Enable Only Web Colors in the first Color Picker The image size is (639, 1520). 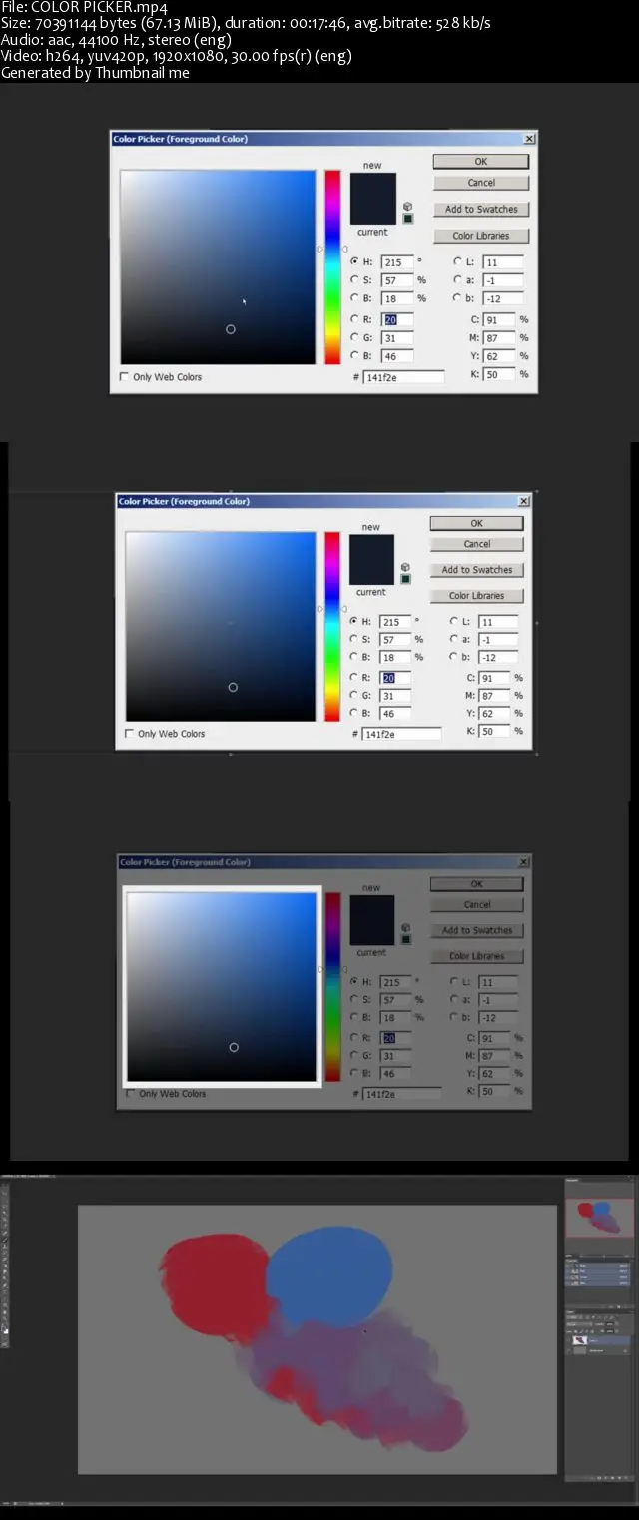(124, 377)
